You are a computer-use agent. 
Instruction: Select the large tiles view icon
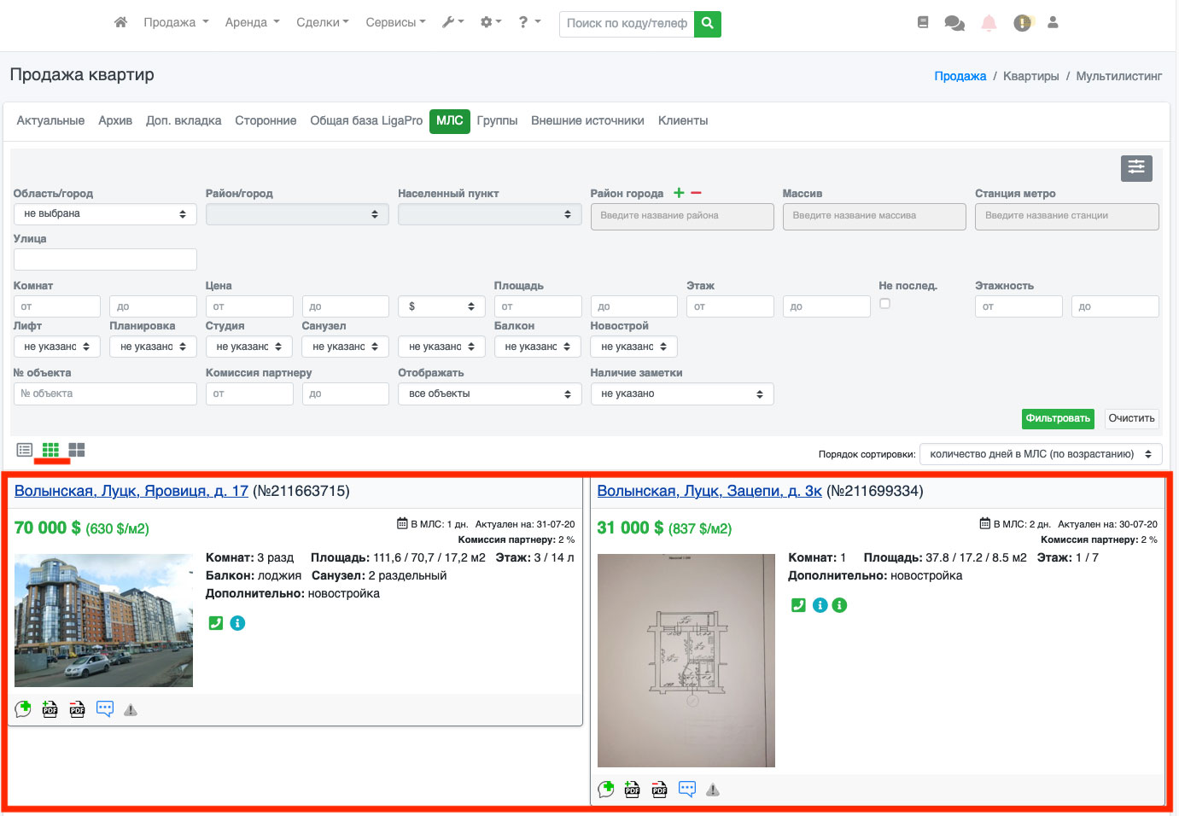point(77,450)
